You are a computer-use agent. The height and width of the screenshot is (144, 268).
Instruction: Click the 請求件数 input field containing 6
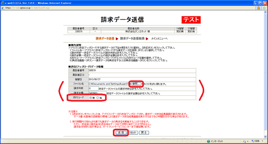(x=93, y=89)
